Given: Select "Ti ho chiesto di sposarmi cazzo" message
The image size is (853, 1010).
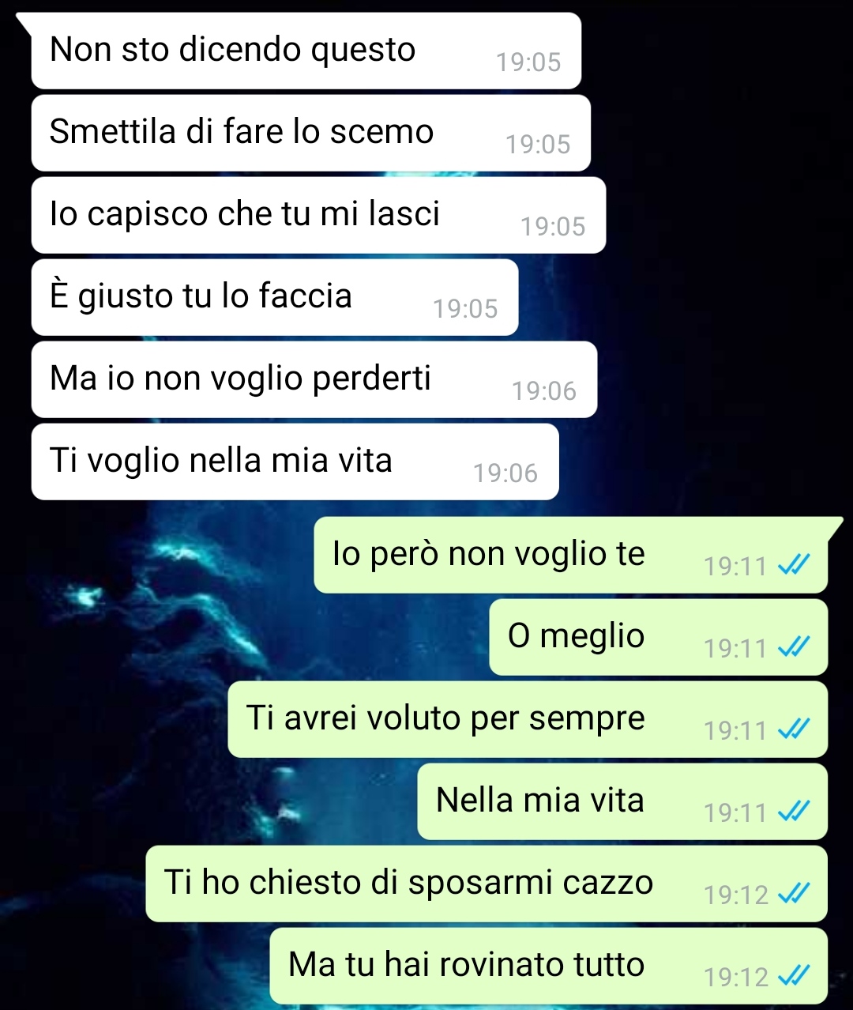Looking at the screenshot, I should pos(487,884).
